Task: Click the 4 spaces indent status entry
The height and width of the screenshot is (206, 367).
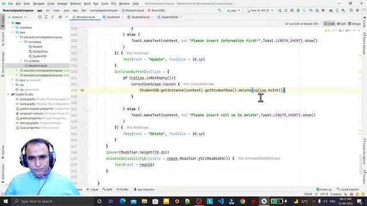Action: [336, 194]
